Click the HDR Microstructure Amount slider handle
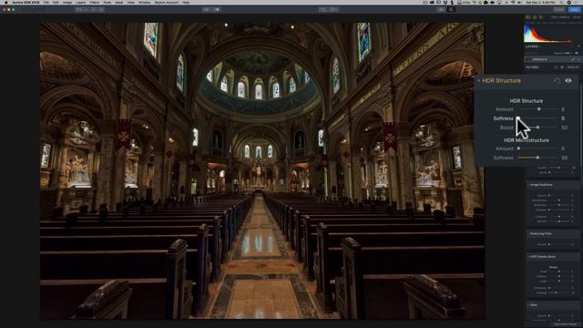This screenshot has width=583, height=328. (x=518, y=149)
